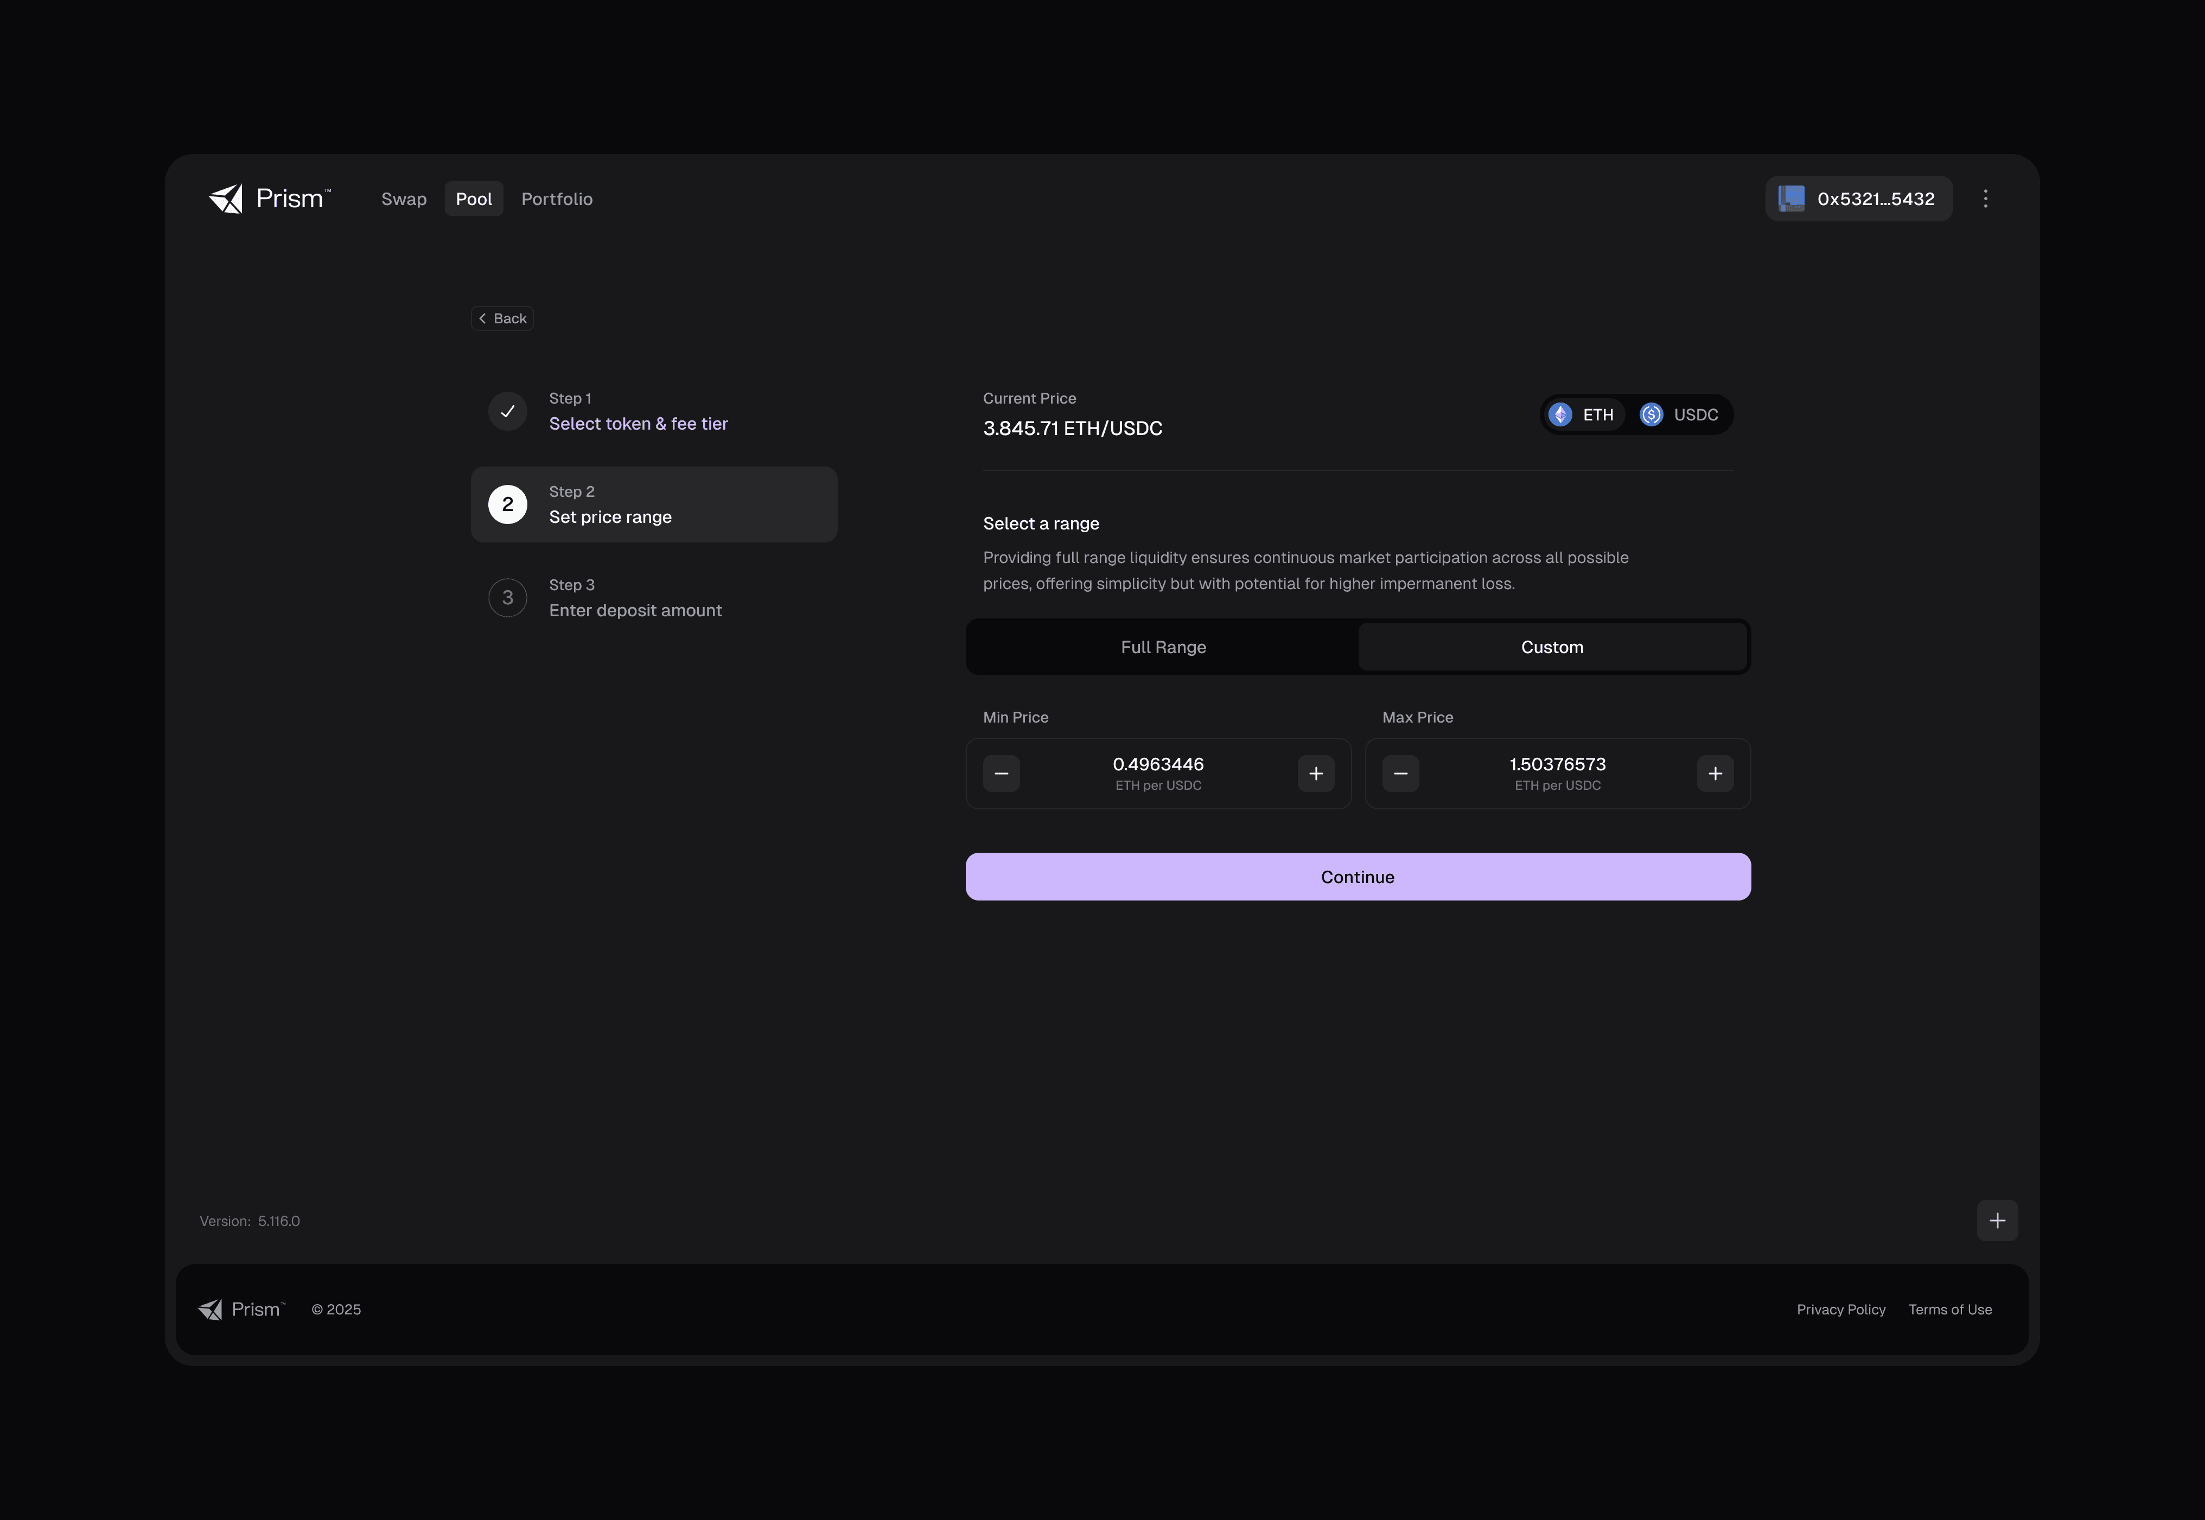Open the Pool tab
Image resolution: width=2205 pixels, height=1520 pixels.
pyautogui.click(x=473, y=199)
